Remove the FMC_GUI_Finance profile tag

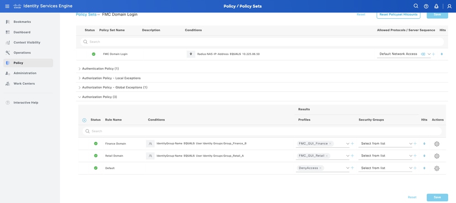point(330,144)
